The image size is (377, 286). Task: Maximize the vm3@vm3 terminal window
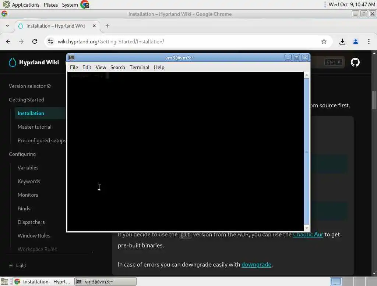[x=296, y=57]
